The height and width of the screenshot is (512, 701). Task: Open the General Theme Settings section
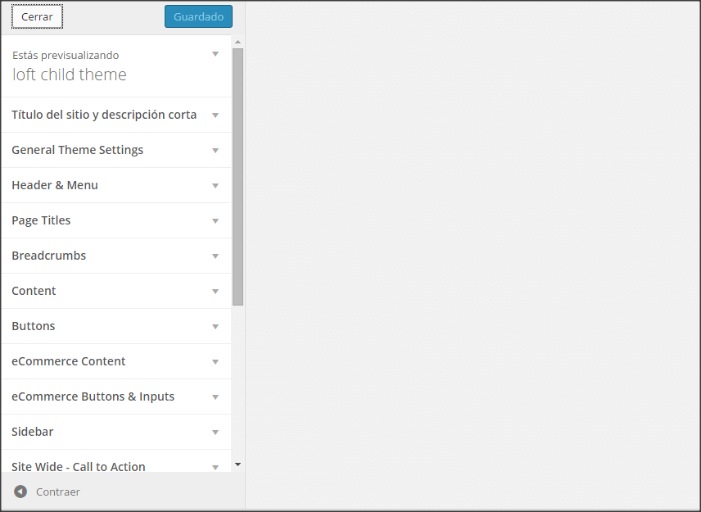116,150
